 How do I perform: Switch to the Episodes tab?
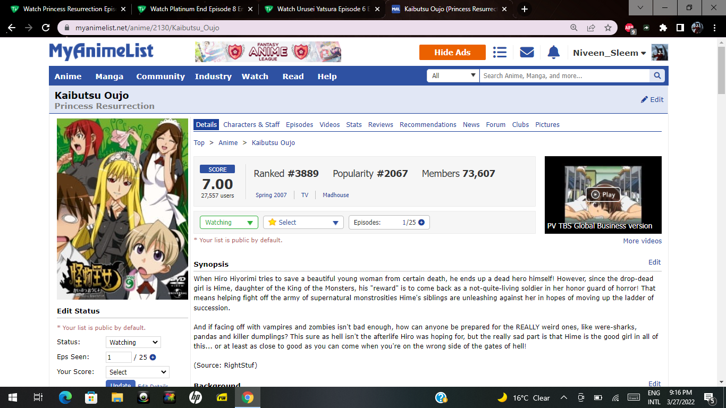click(x=300, y=125)
